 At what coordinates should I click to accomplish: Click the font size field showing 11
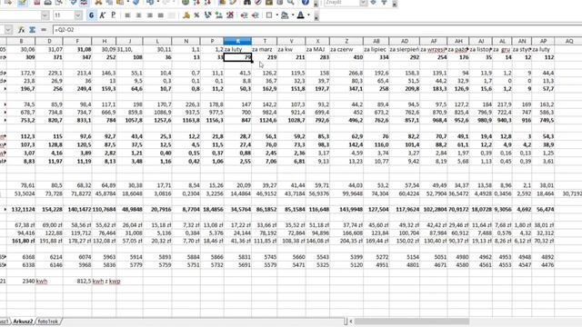pyautogui.click(x=64, y=15)
